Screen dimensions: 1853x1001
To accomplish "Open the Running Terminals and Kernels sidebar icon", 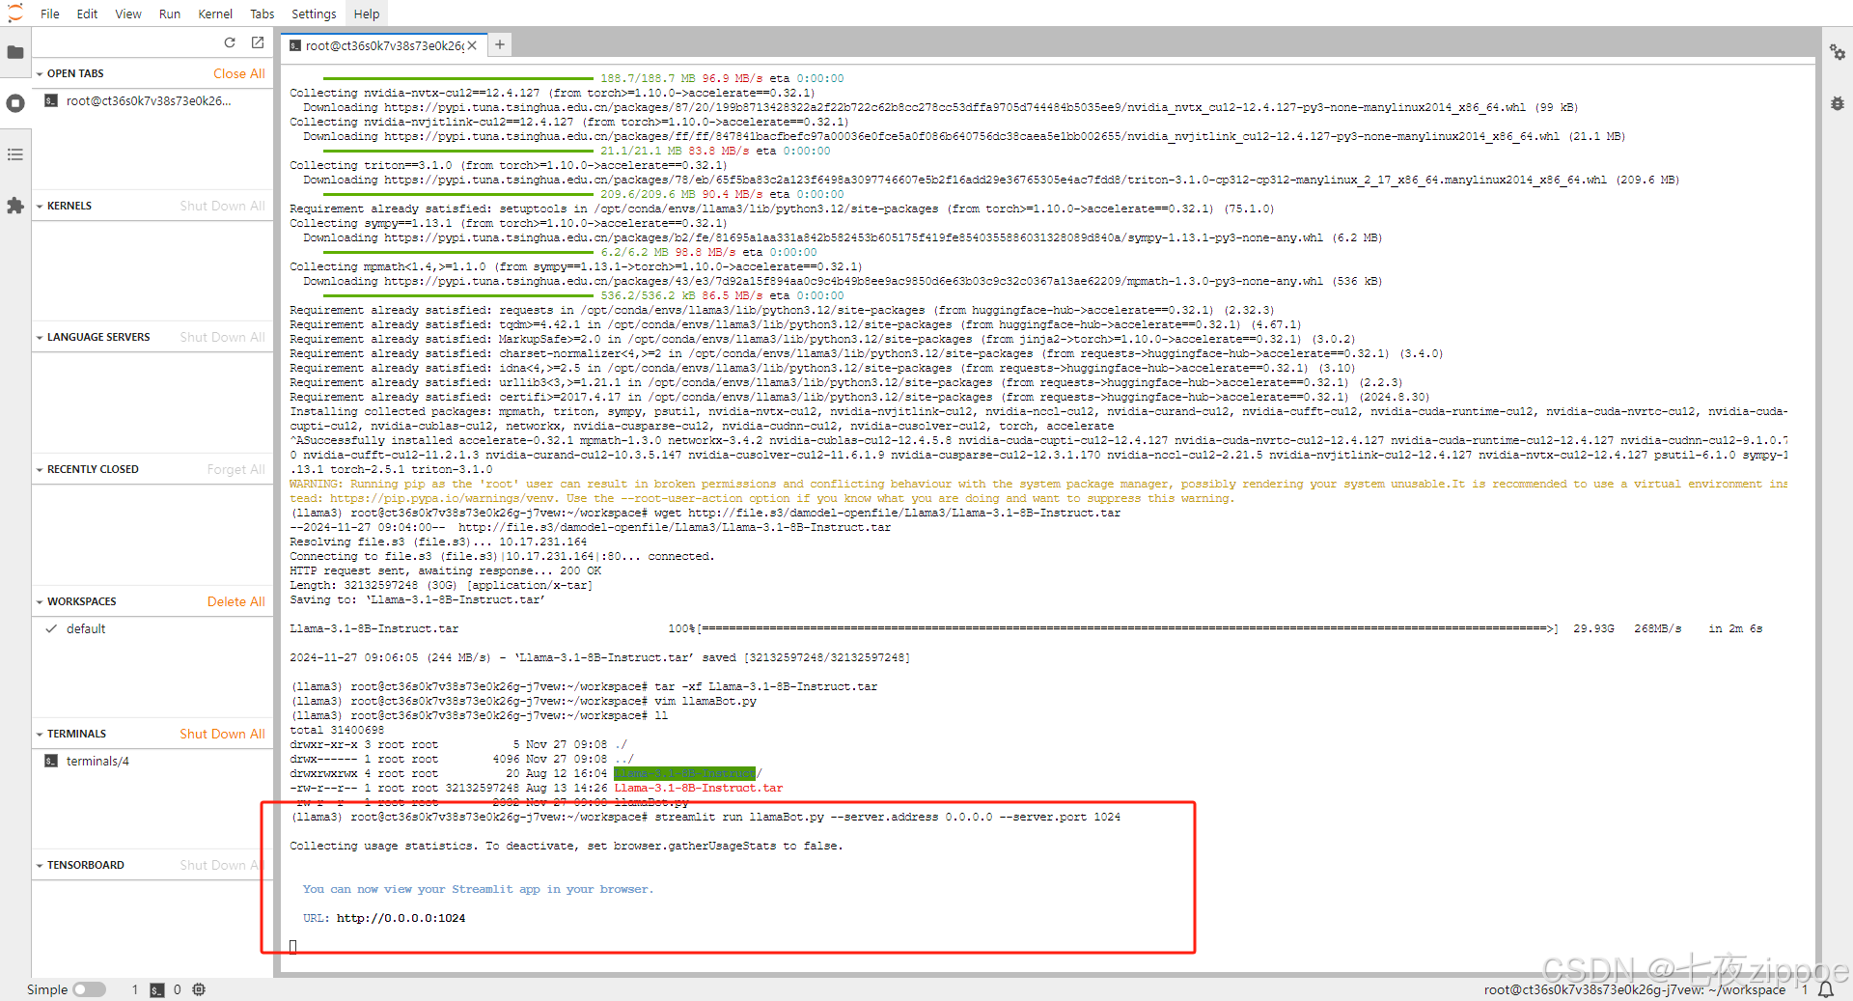I will point(15,103).
